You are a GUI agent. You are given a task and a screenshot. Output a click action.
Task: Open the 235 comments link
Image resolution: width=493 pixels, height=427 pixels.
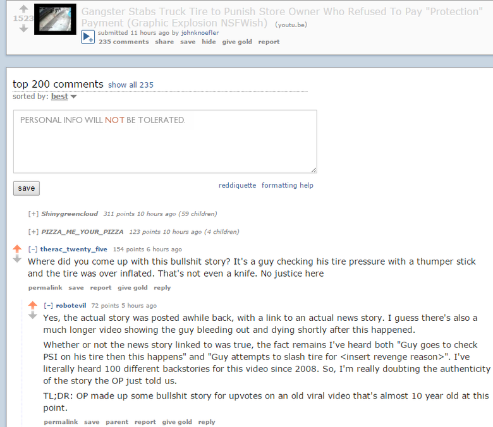(124, 42)
